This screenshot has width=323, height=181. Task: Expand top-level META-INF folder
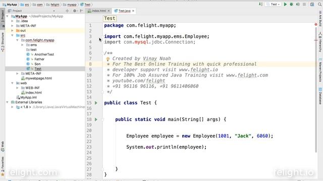(x=12, y=26)
